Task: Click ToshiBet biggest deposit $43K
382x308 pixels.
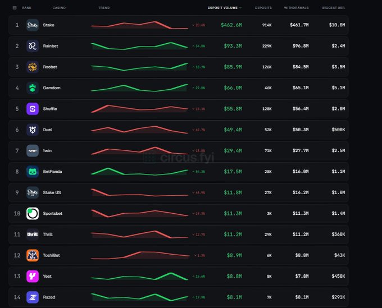Action: [340, 255]
